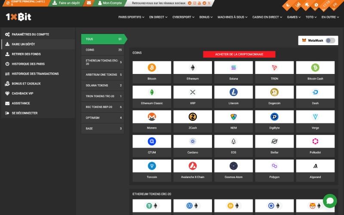Open the Games dropdown

[x=294, y=17]
